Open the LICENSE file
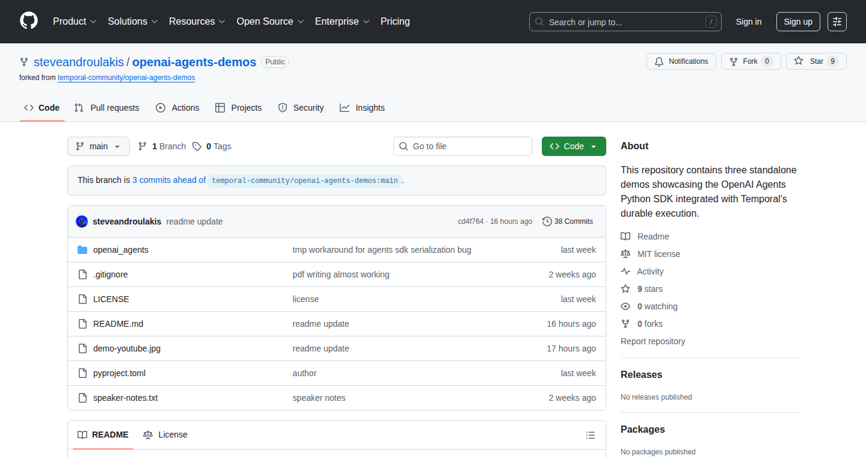Viewport: 866px width, 458px height. [x=111, y=299]
